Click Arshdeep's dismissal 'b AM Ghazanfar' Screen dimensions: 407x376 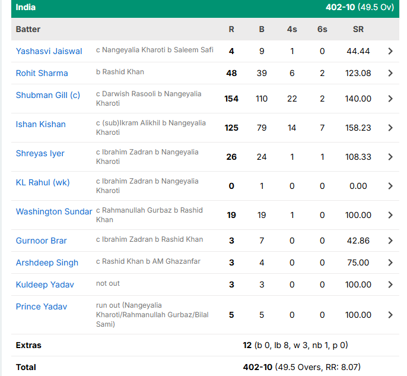pos(173,261)
